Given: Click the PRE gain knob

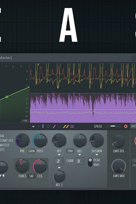Looking at the screenshot, I should click(x=22, y=141).
